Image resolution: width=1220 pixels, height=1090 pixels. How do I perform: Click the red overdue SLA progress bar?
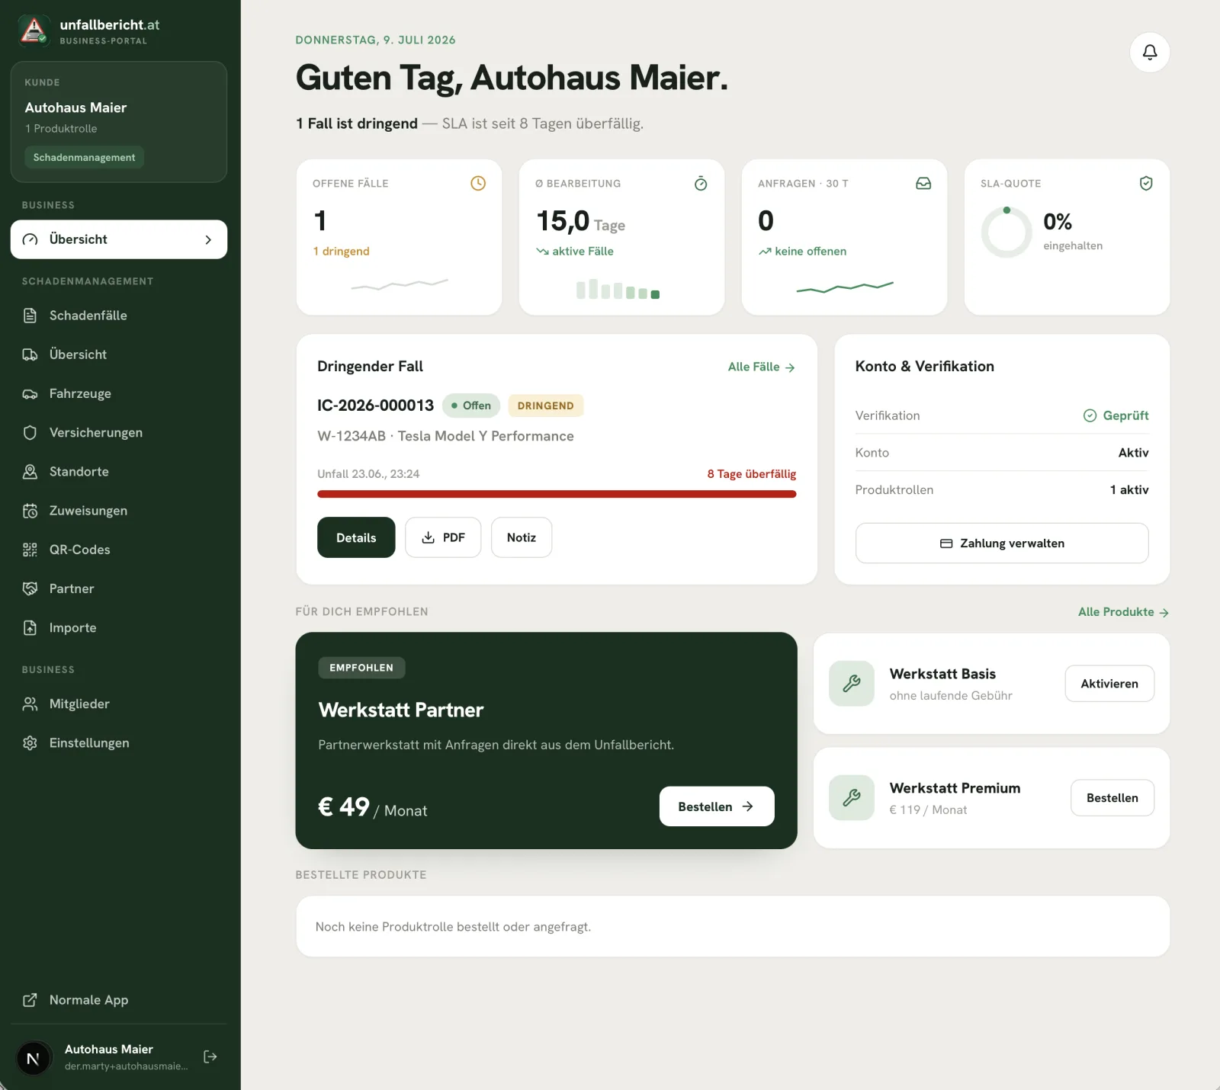(x=557, y=494)
